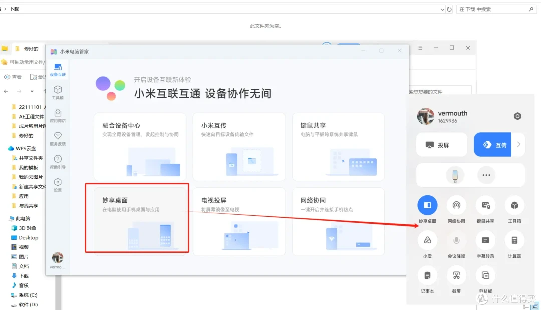541x310 pixels.
Task: Open recent locations dropdown chevron
Action: [x=32, y=91]
